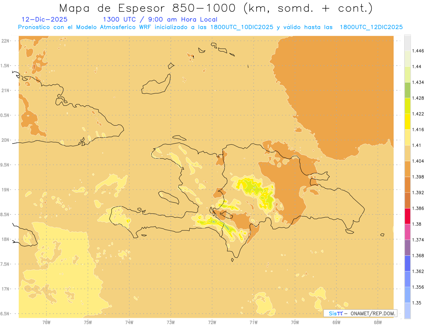Click the '1.362' colorbar value
This screenshot has width=424, height=327.
(418, 271)
